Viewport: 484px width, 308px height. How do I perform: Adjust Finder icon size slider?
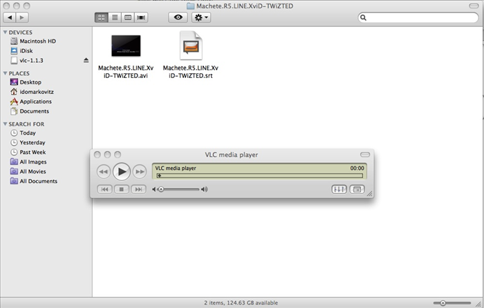(452, 302)
